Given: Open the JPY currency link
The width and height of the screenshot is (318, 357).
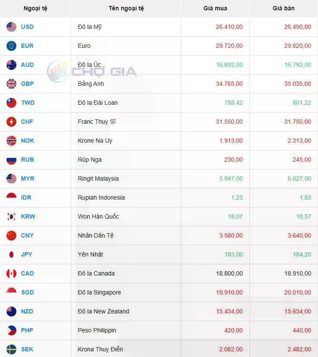Looking at the screenshot, I should pyautogui.click(x=26, y=254).
